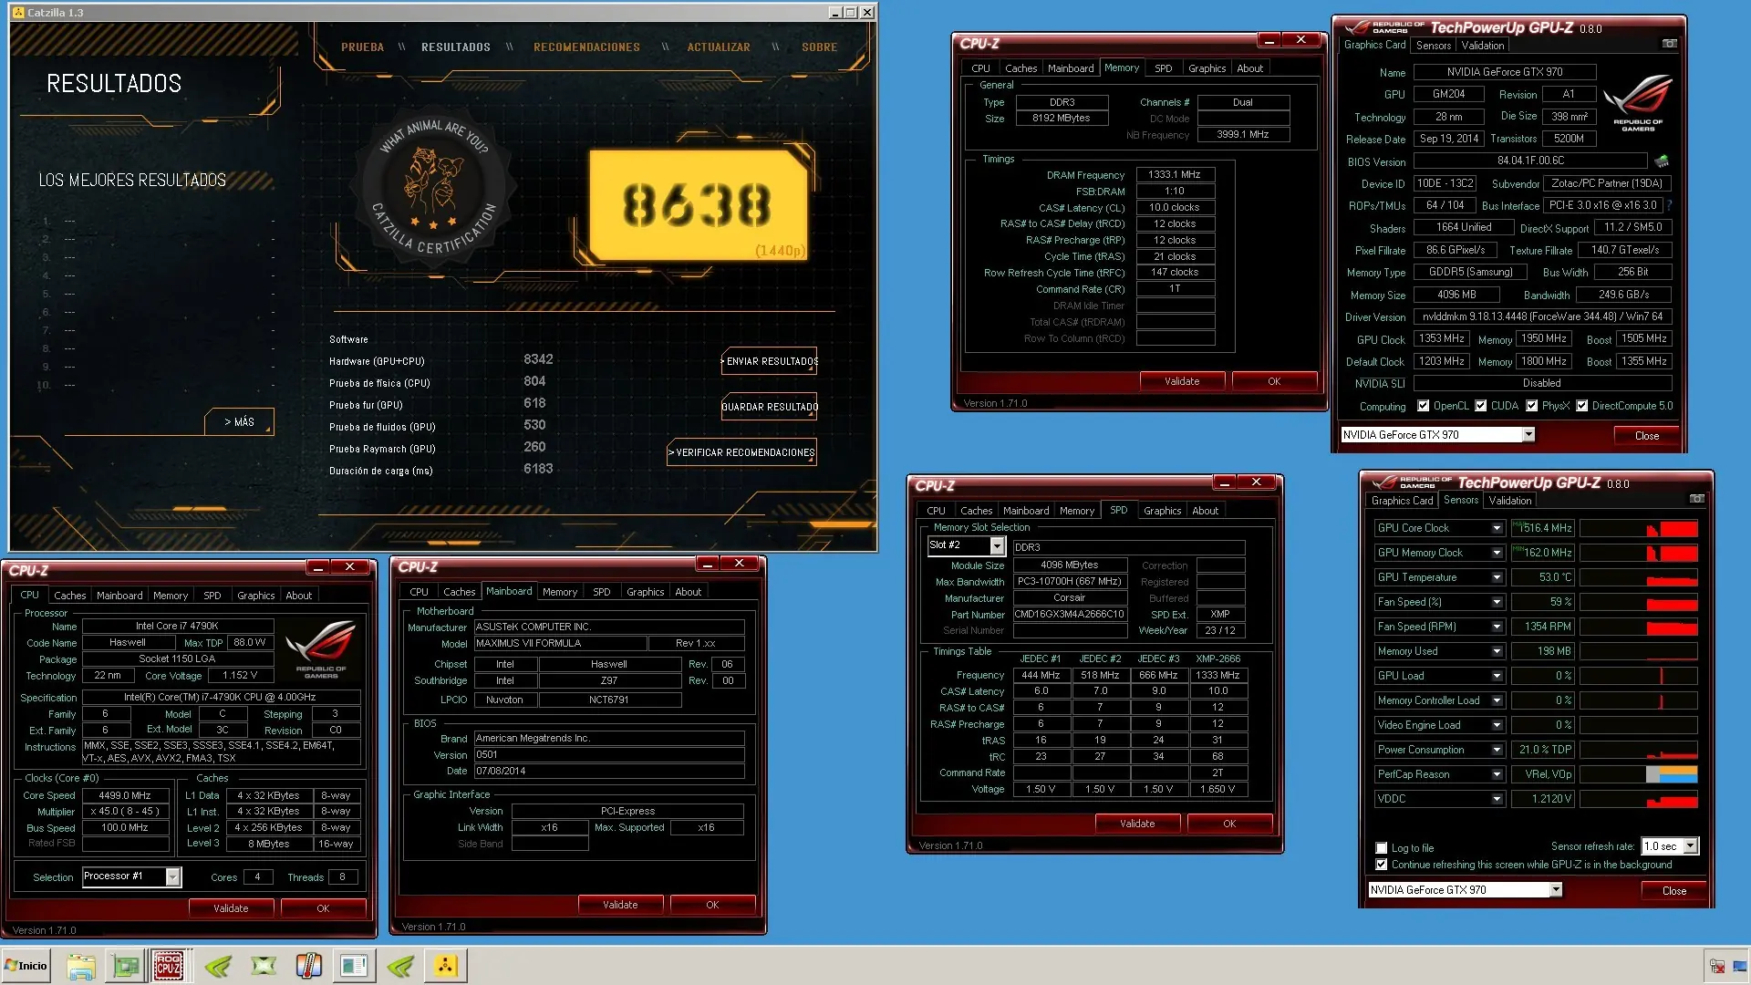The height and width of the screenshot is (985, 1751).
Task: Click the camera screenshot icon in GPU-Z Sensors window
Action: 1696,499
